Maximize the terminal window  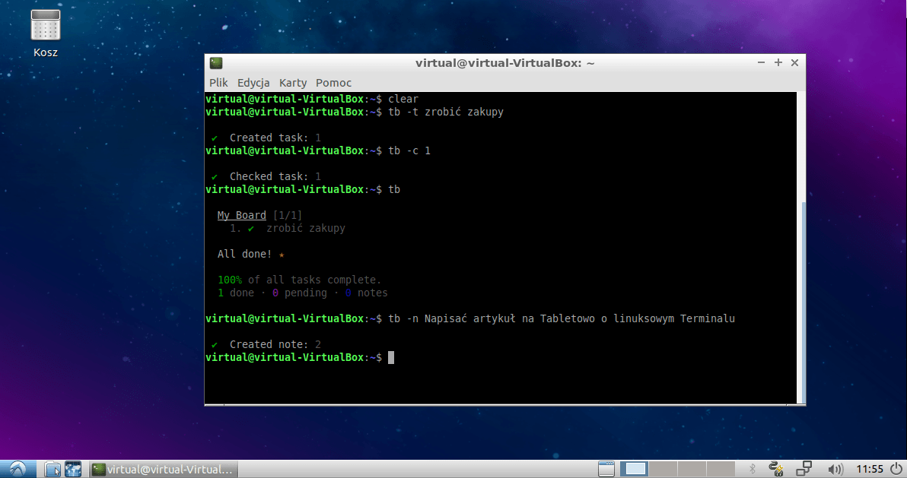coord(778,62)
